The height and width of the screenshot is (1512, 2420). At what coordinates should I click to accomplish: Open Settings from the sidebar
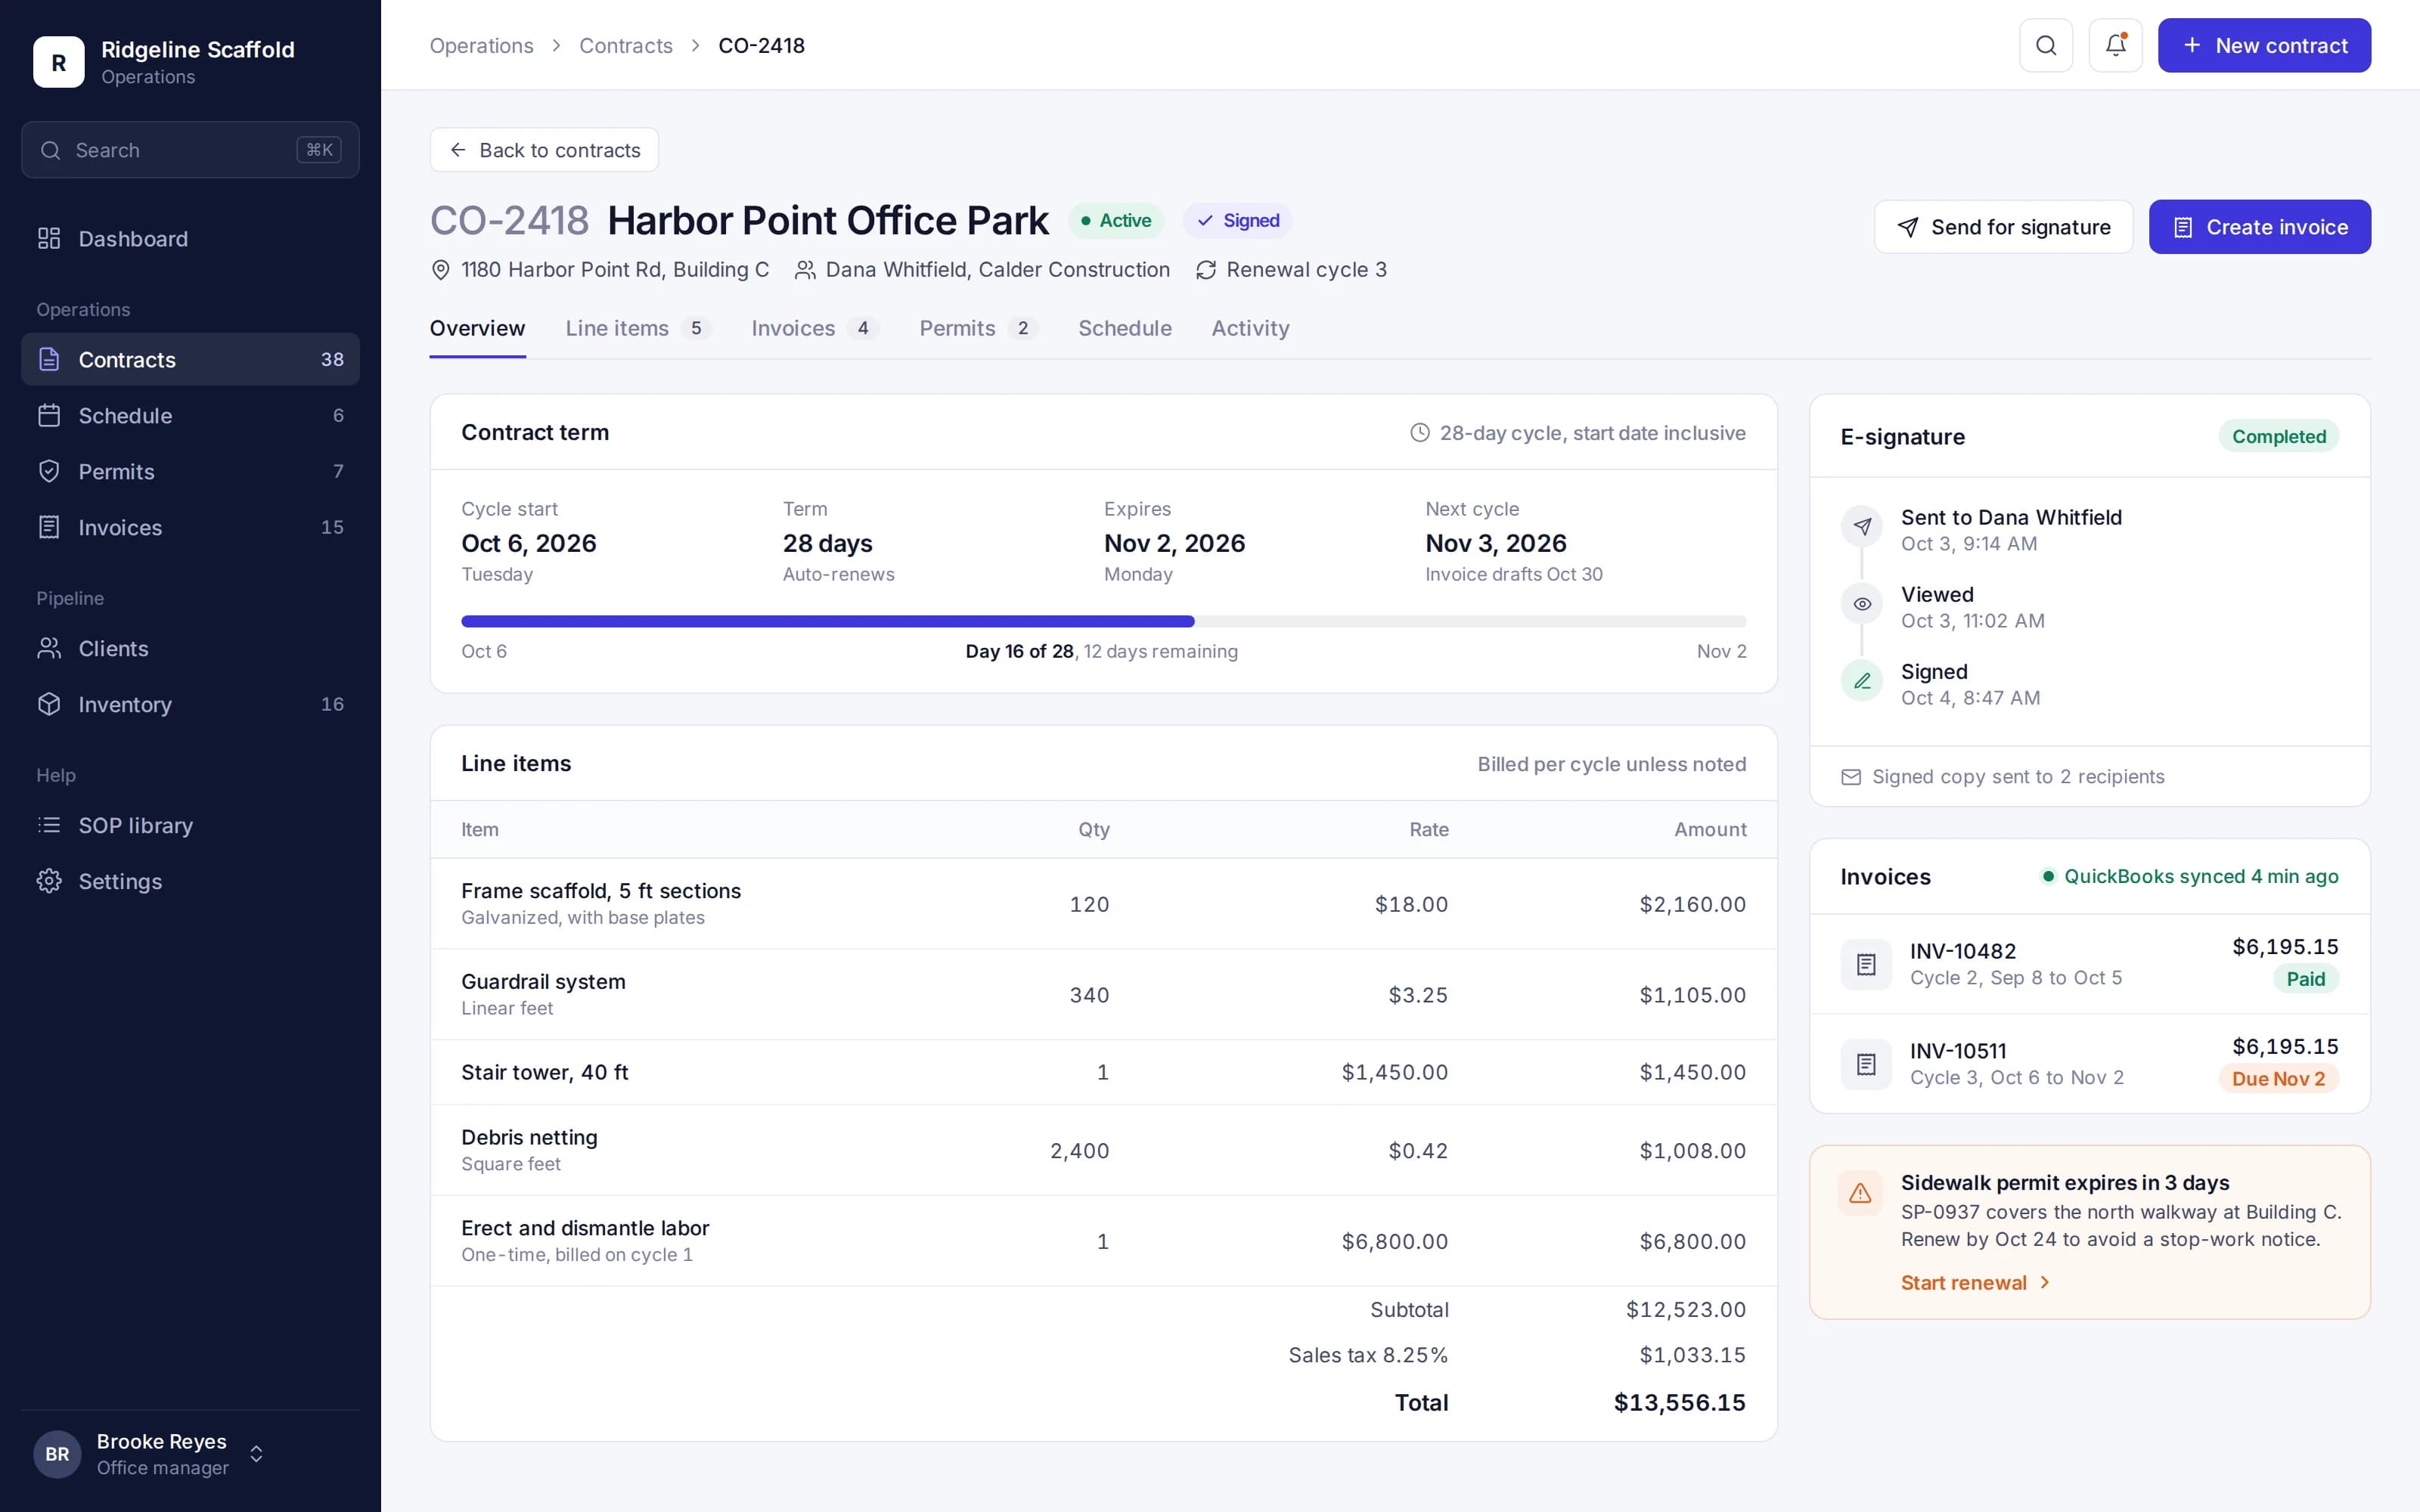point(190,881)
